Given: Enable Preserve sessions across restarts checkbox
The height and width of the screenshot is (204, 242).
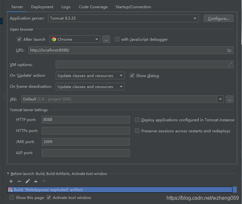Looking at the screenshot, I should click(137, 131).
